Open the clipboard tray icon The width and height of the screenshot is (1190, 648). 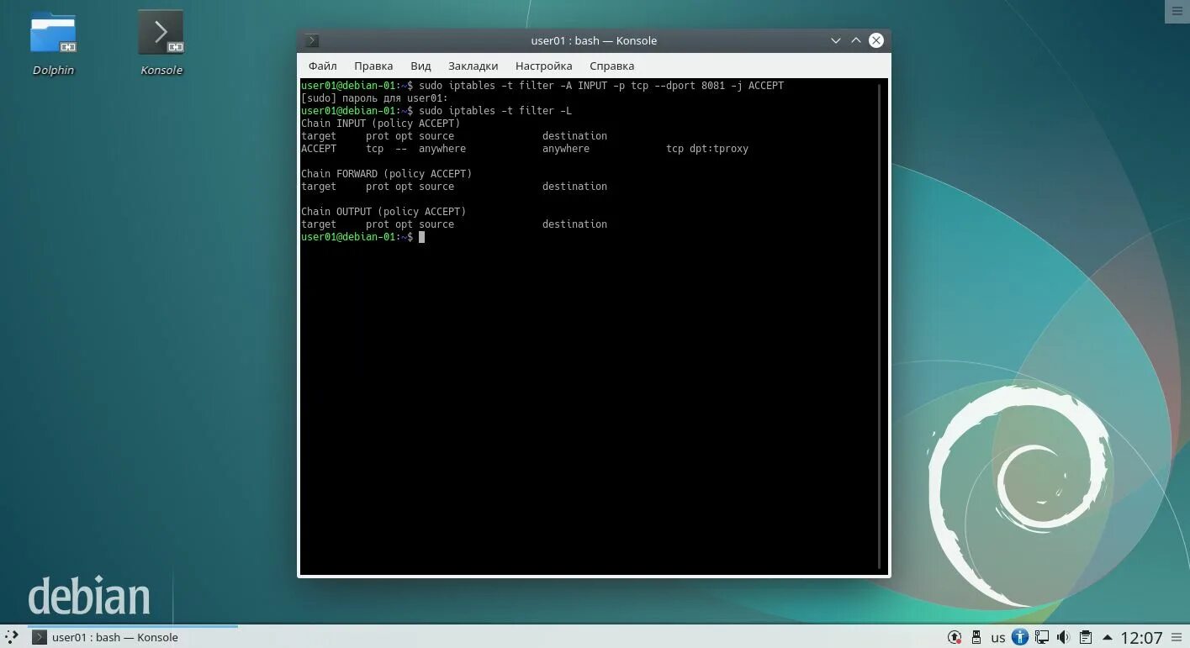tap(1086, 637)
